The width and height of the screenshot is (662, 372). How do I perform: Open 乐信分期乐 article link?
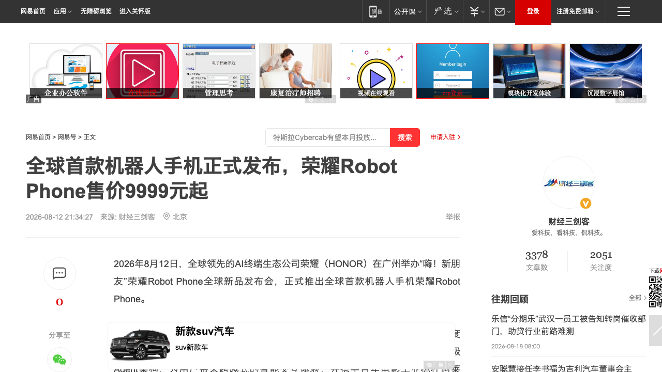pos(569,325)
